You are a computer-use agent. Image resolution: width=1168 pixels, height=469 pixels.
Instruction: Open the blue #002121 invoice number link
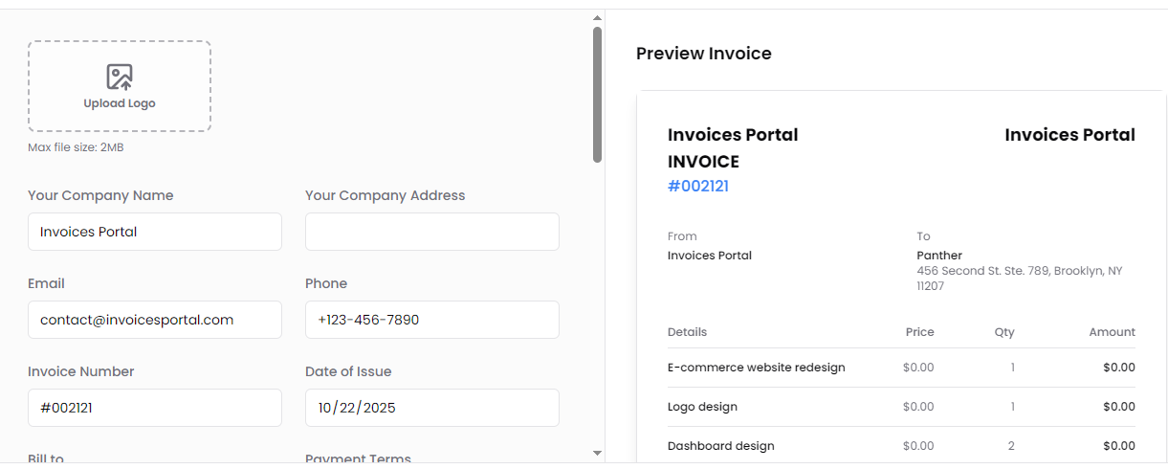pos(698,186)
